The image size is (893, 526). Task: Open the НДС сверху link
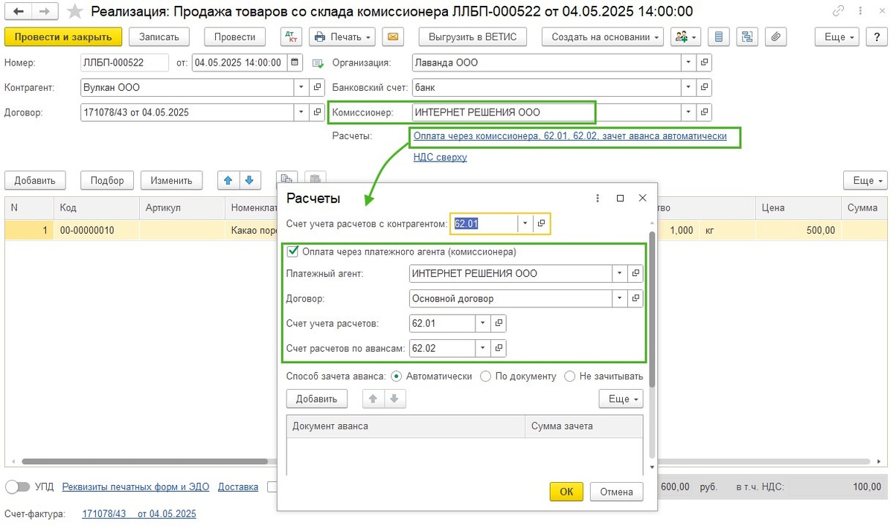tap(440, 157)
